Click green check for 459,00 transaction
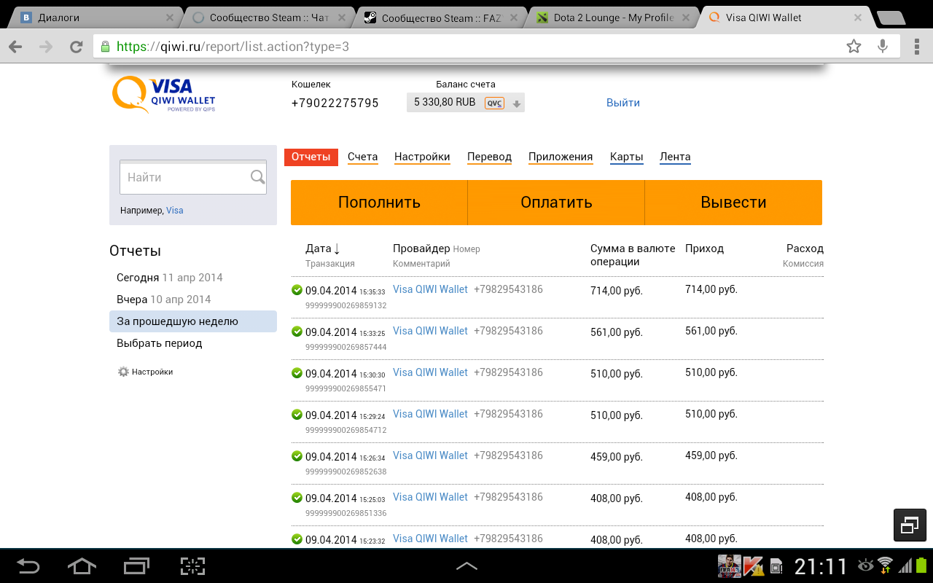 tap(297, 456)
